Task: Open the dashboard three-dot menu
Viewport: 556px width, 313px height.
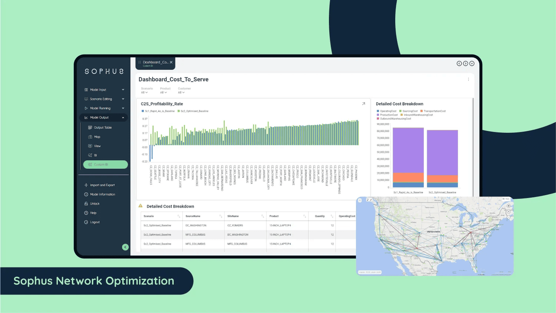Action: pyautogui.click(x=468, y=79)
